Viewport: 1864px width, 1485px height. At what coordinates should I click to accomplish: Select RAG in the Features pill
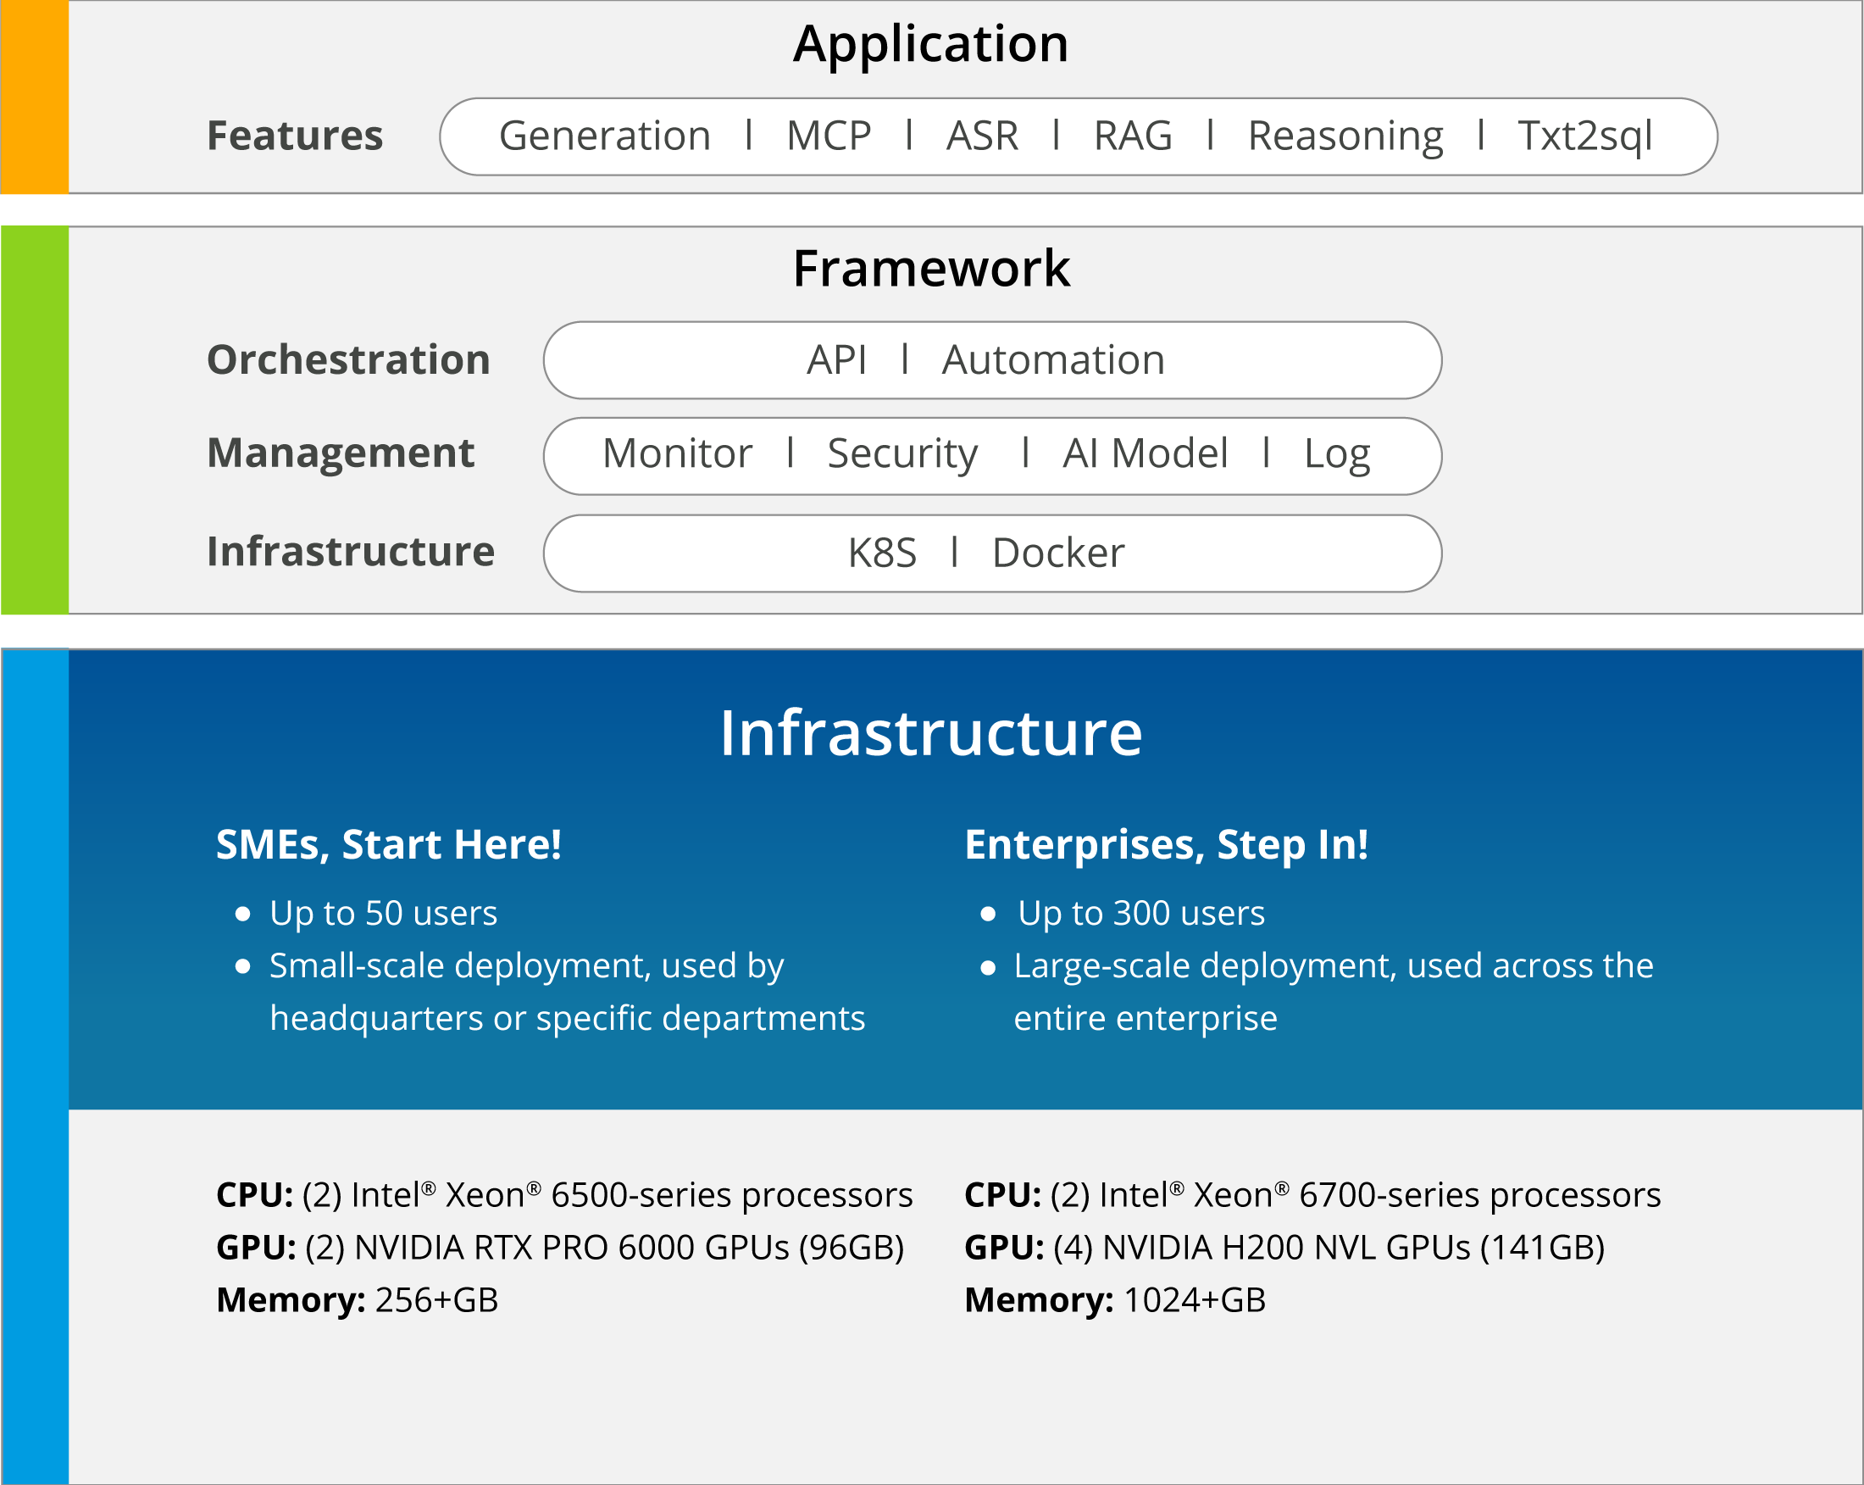coord(1133,136)
